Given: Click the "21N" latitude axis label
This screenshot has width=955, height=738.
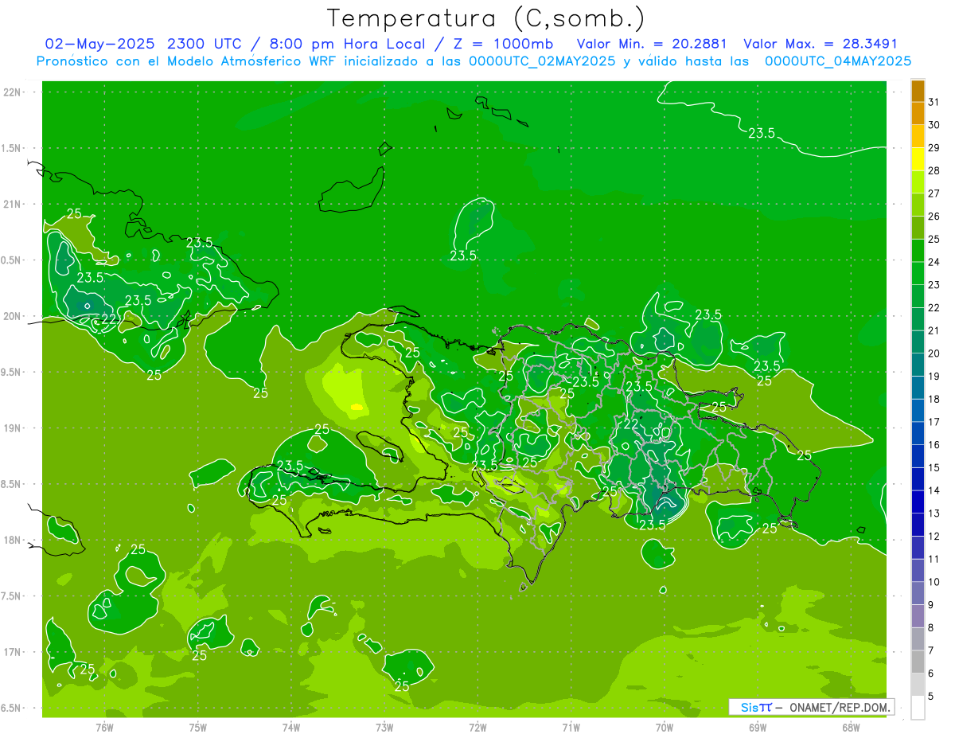Looking at the screenshot, I should tap(13, 205).
